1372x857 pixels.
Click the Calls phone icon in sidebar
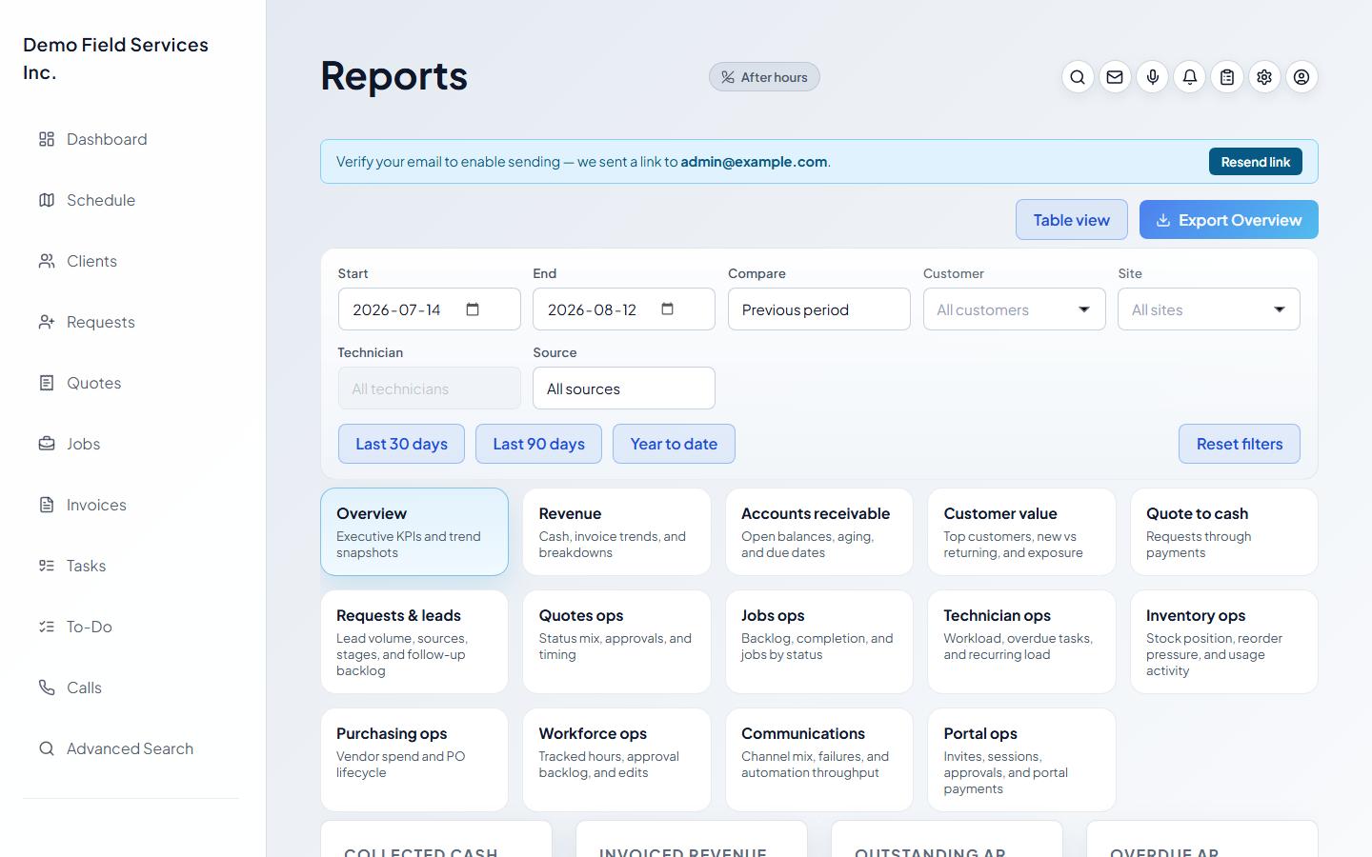tap(47, 688)
